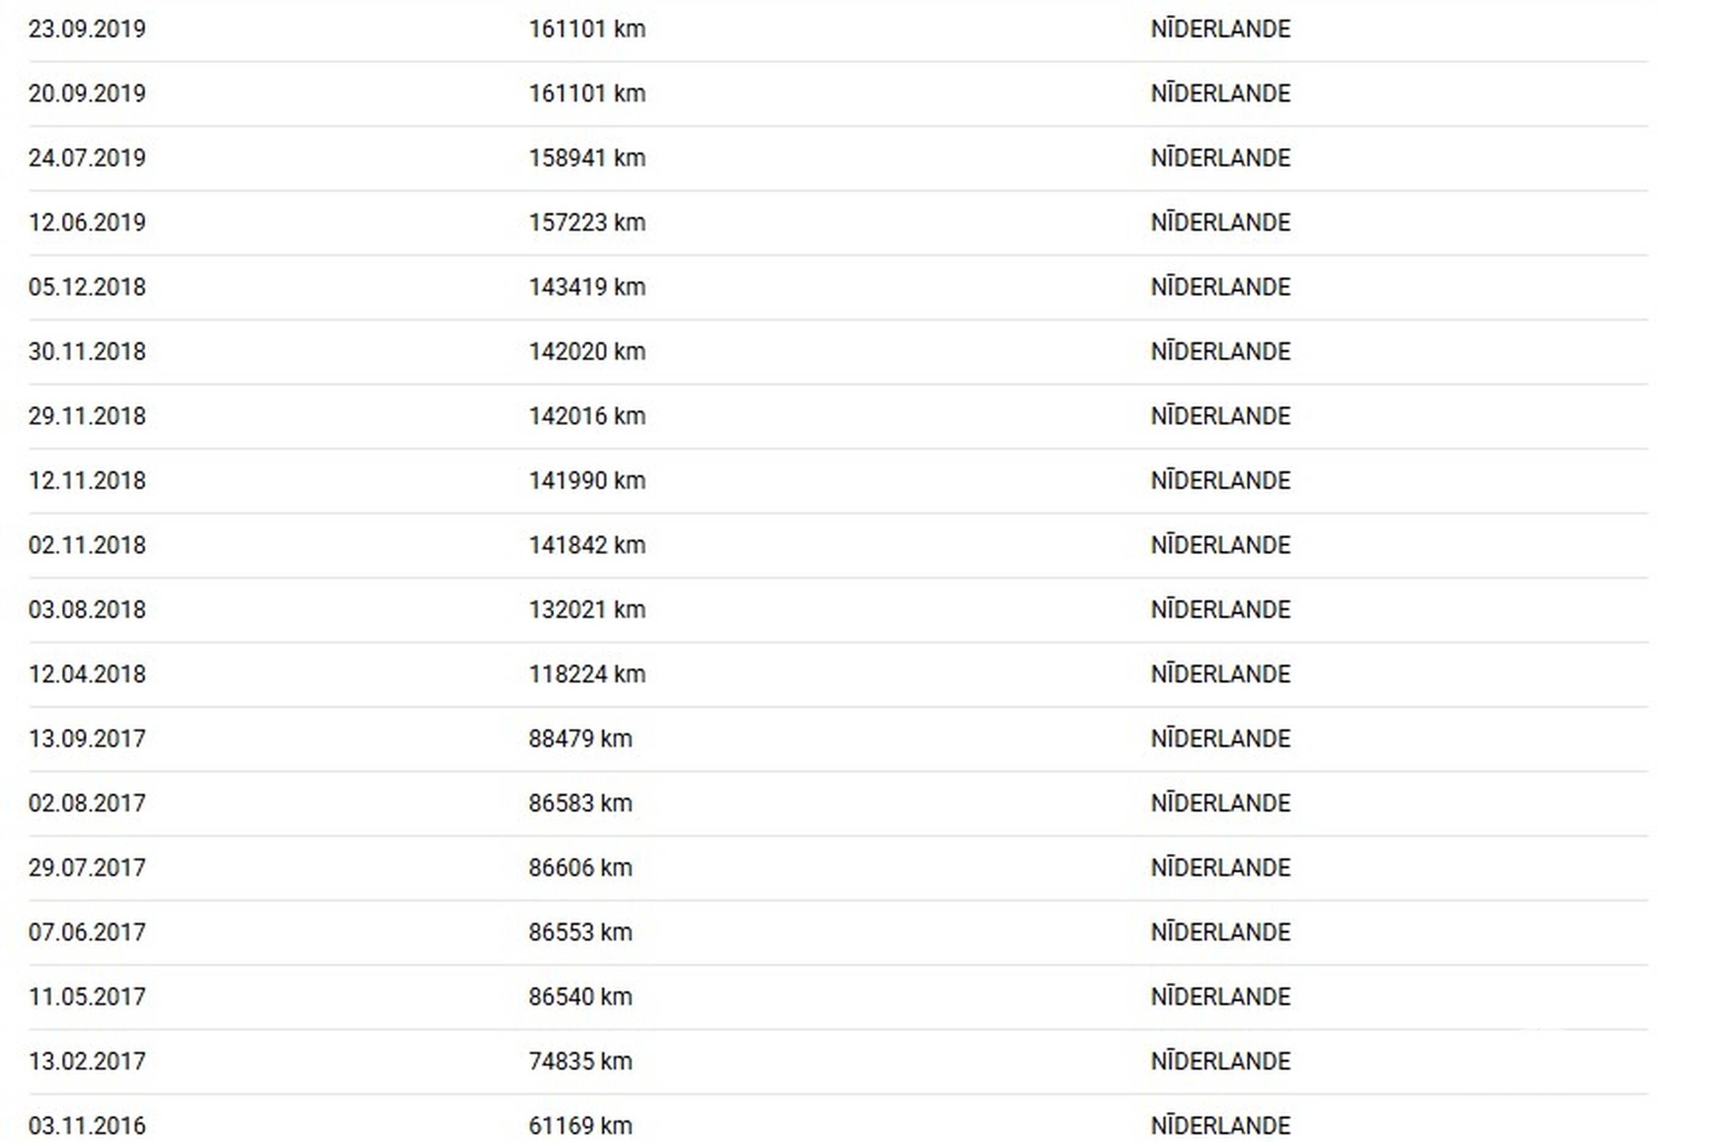This screenshot has width=1713, height=1142.
Task: Select the 07.06.2017 date
Action: coord(87,932)
